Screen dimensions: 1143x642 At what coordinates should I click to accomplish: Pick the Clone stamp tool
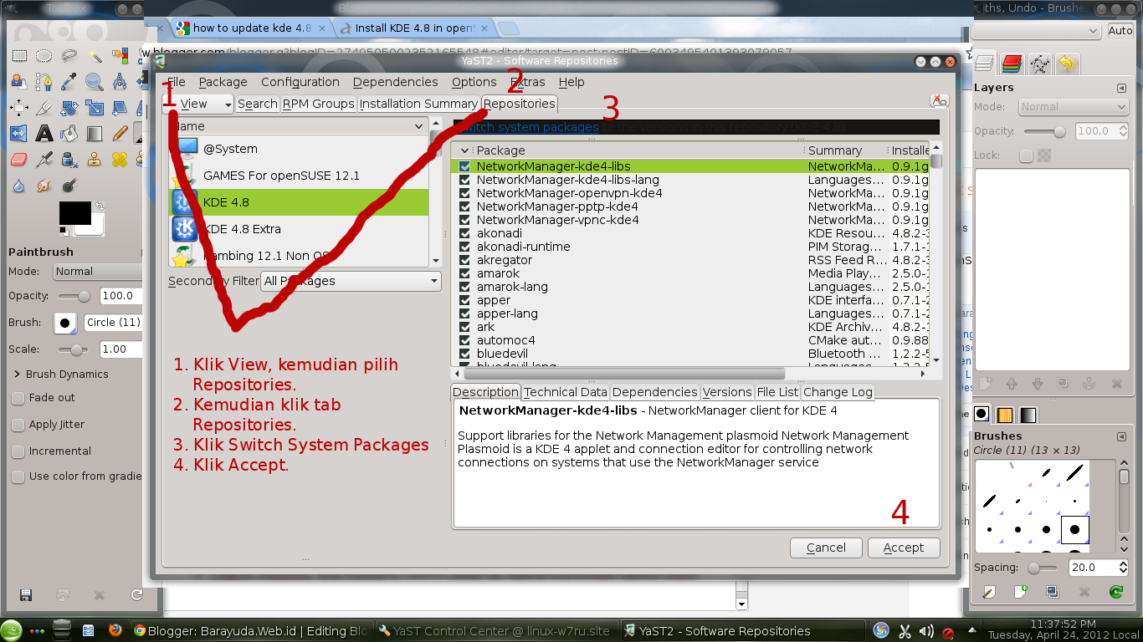point(95,160)
